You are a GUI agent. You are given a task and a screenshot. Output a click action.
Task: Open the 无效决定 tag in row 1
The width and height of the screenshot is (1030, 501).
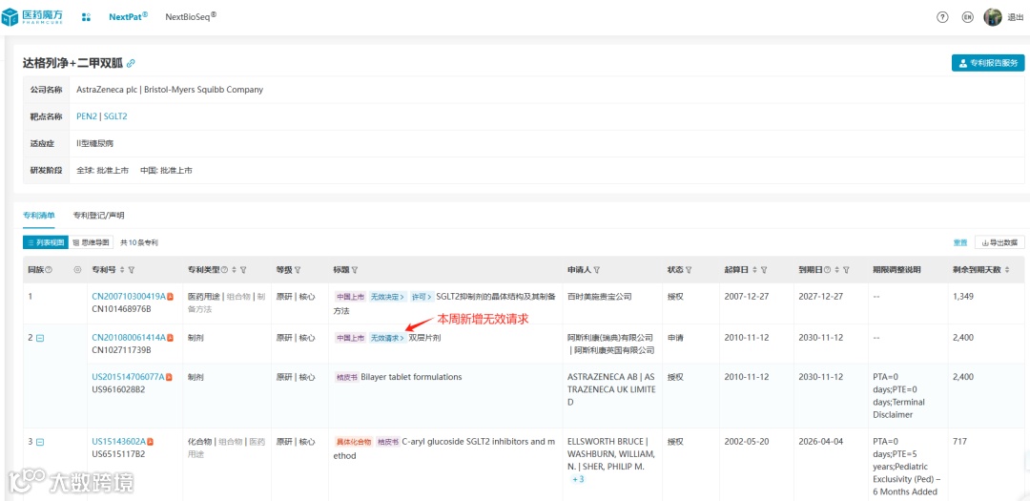(387, 297)
